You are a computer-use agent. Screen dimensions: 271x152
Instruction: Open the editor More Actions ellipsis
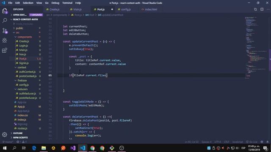(x=268, y=9)
